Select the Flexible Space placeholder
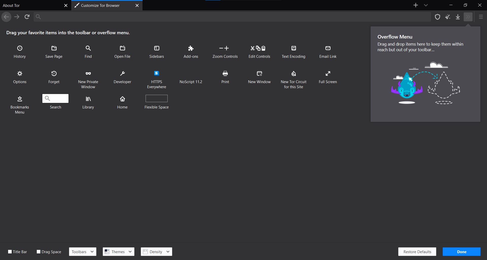Screen dimensions: 487x260 click(156, 98)
